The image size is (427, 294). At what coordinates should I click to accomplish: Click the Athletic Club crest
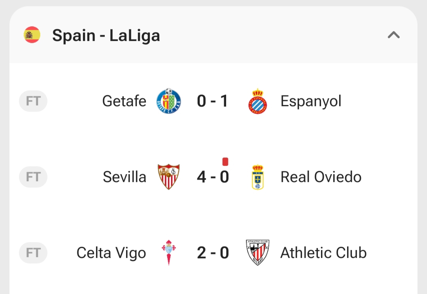point(258,253)
